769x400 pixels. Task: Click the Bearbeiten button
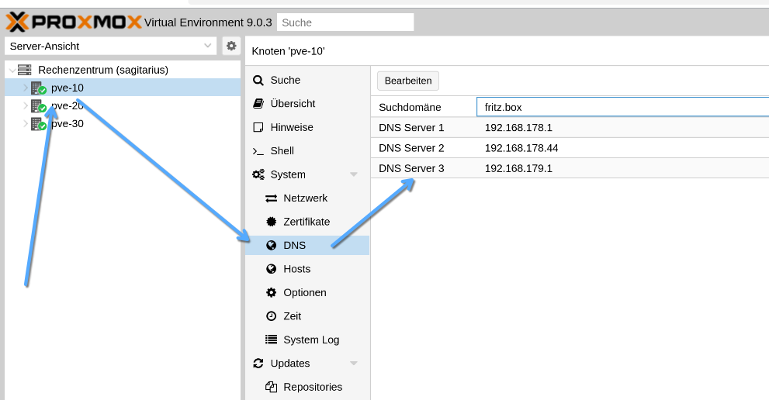click(x=408, y=81)
